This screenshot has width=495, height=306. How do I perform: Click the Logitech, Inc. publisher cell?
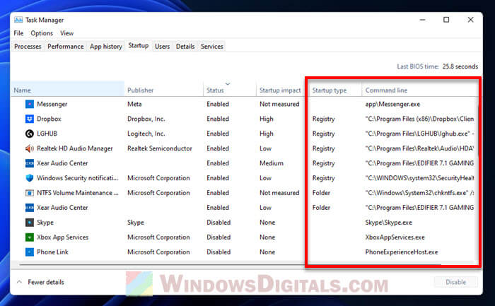click(146, 134)
